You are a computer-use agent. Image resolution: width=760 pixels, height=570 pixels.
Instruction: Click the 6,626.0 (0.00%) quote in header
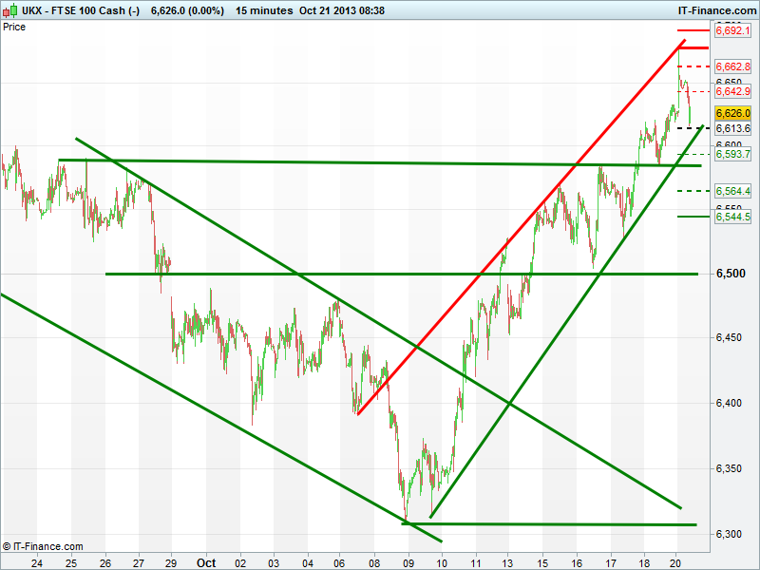(187, 10)
